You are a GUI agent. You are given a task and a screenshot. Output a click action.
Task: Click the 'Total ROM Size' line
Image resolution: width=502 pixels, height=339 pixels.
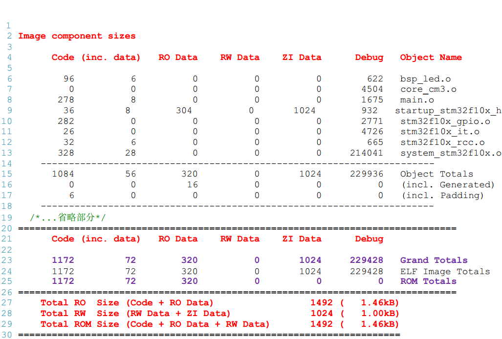(x=219, y=324)
